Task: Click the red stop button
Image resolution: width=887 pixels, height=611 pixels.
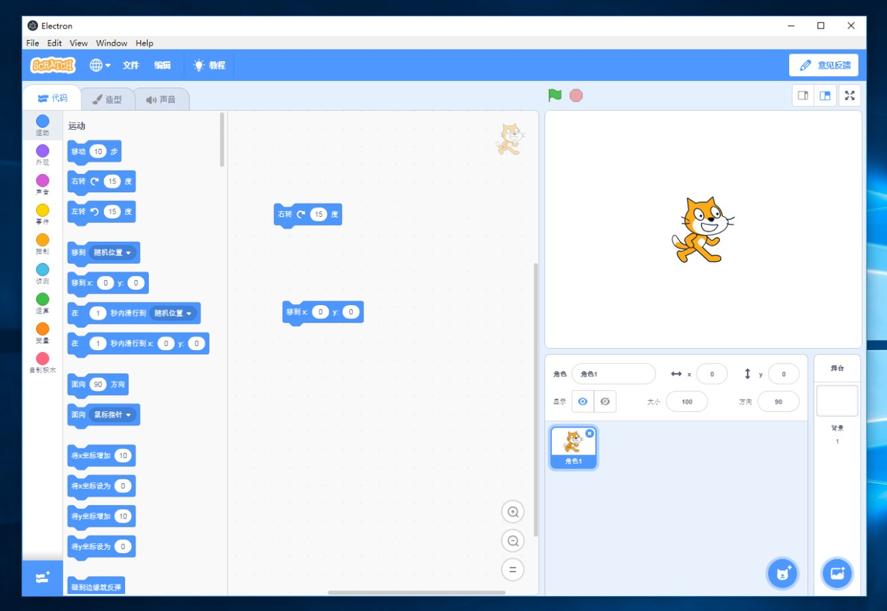Action: pyautogui.click(x=576, y=95)
